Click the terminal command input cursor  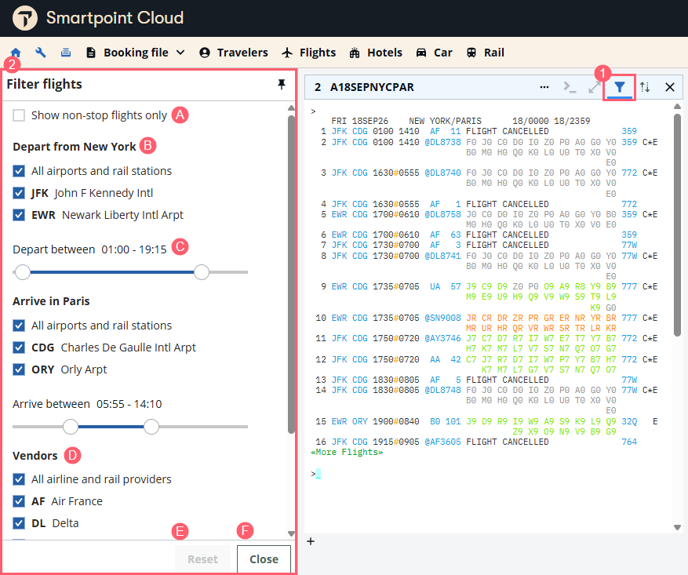point(319,474)
